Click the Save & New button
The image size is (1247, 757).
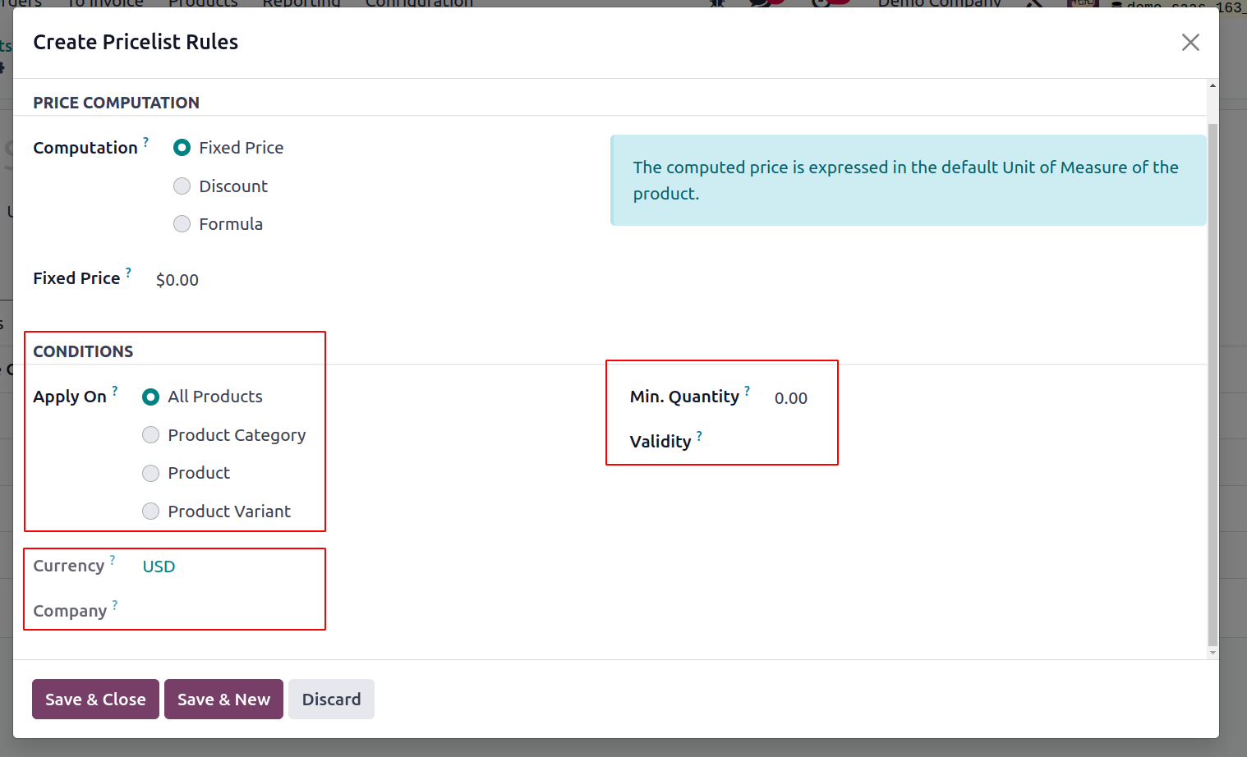pyautogui.click(x=223, y=700)
